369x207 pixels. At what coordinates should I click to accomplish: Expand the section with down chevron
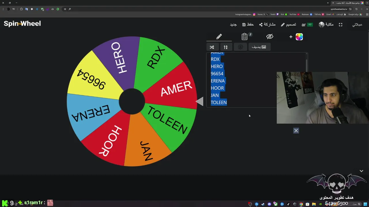click(x=362, y=171)
